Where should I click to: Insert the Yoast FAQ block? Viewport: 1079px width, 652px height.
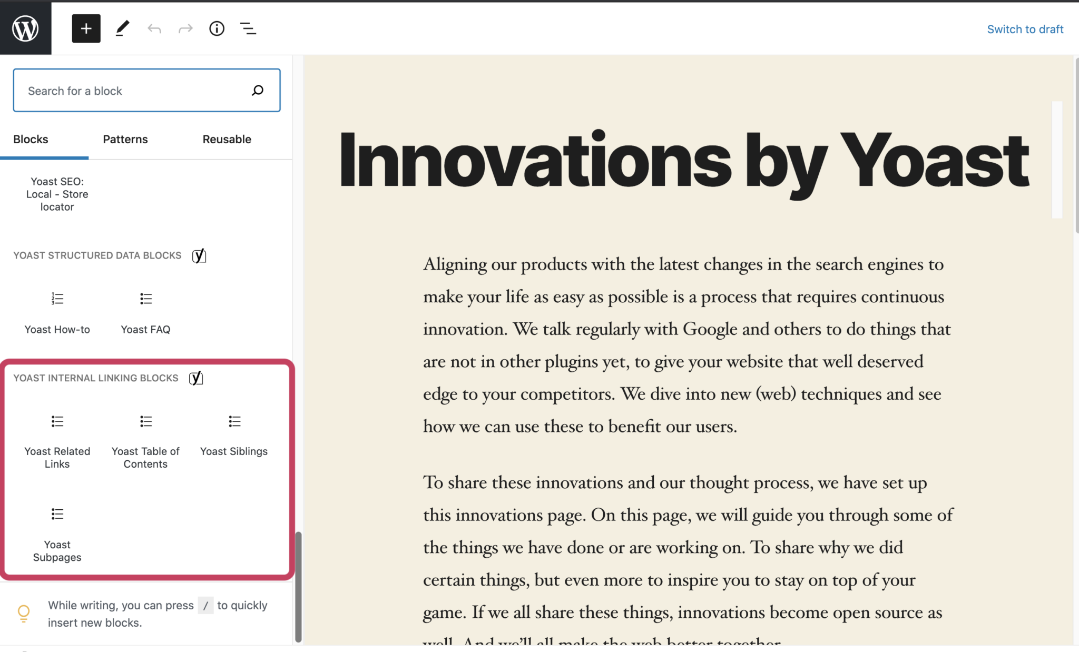click(x=145, y=311)
